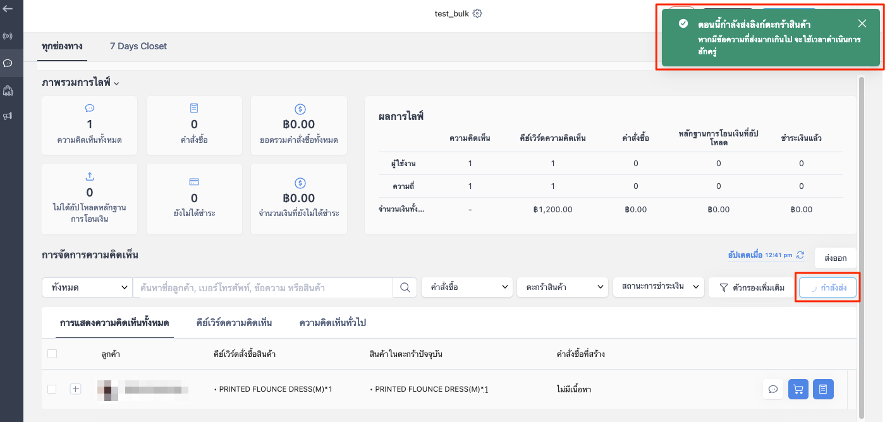
Task: Select the การแสดงความคิดเห็นทั้งหมด tab
Action: pyautogui.click(x=114, y=323)
